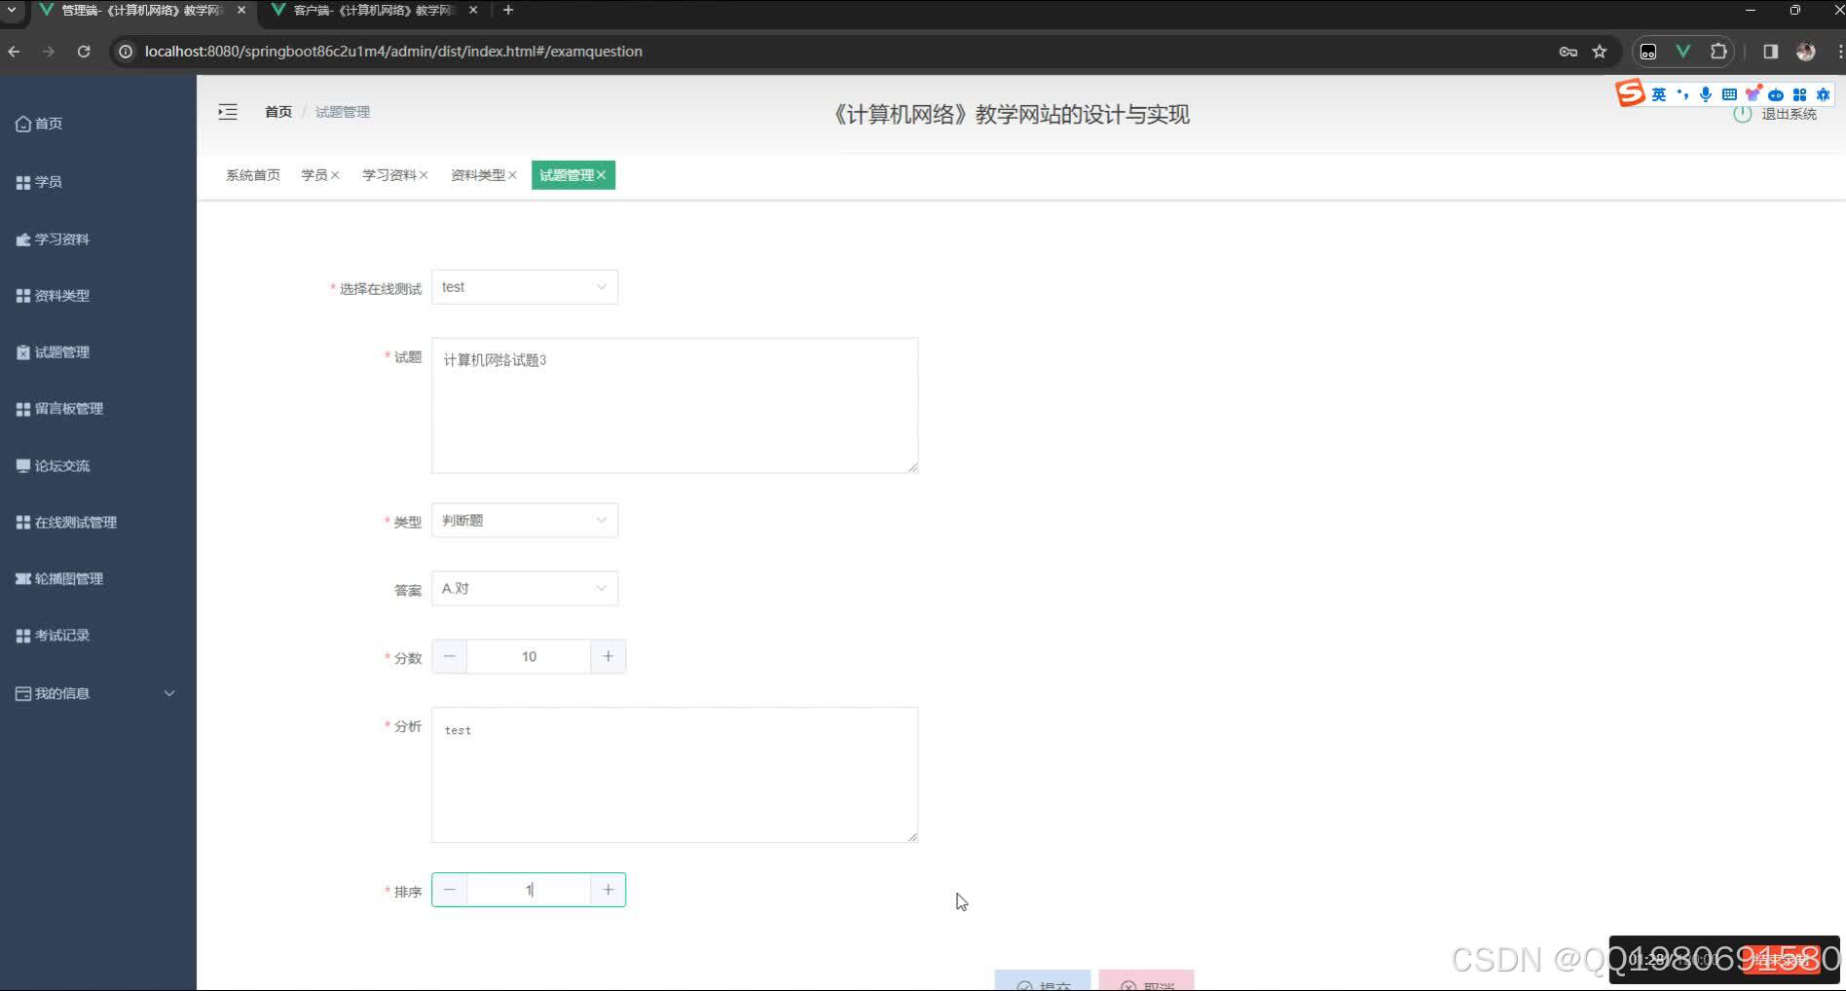Open the browser profile avatar

coord(1806,52)
